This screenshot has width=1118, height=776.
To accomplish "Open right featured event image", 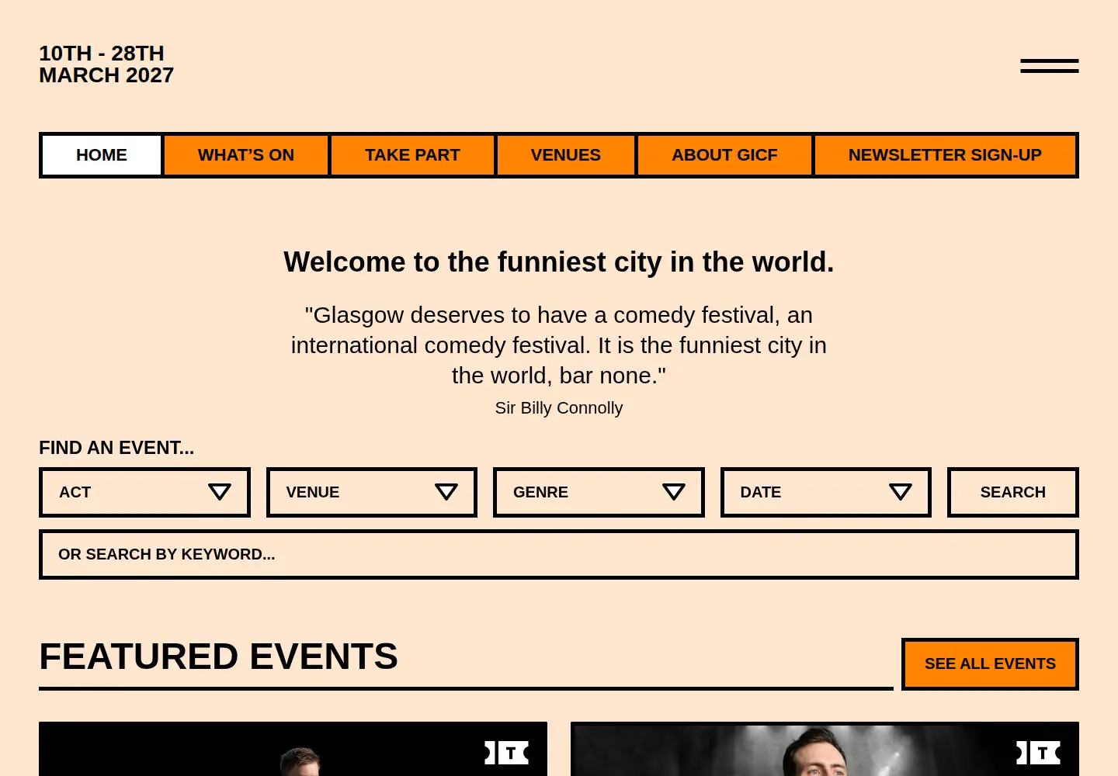I will 825,749.
